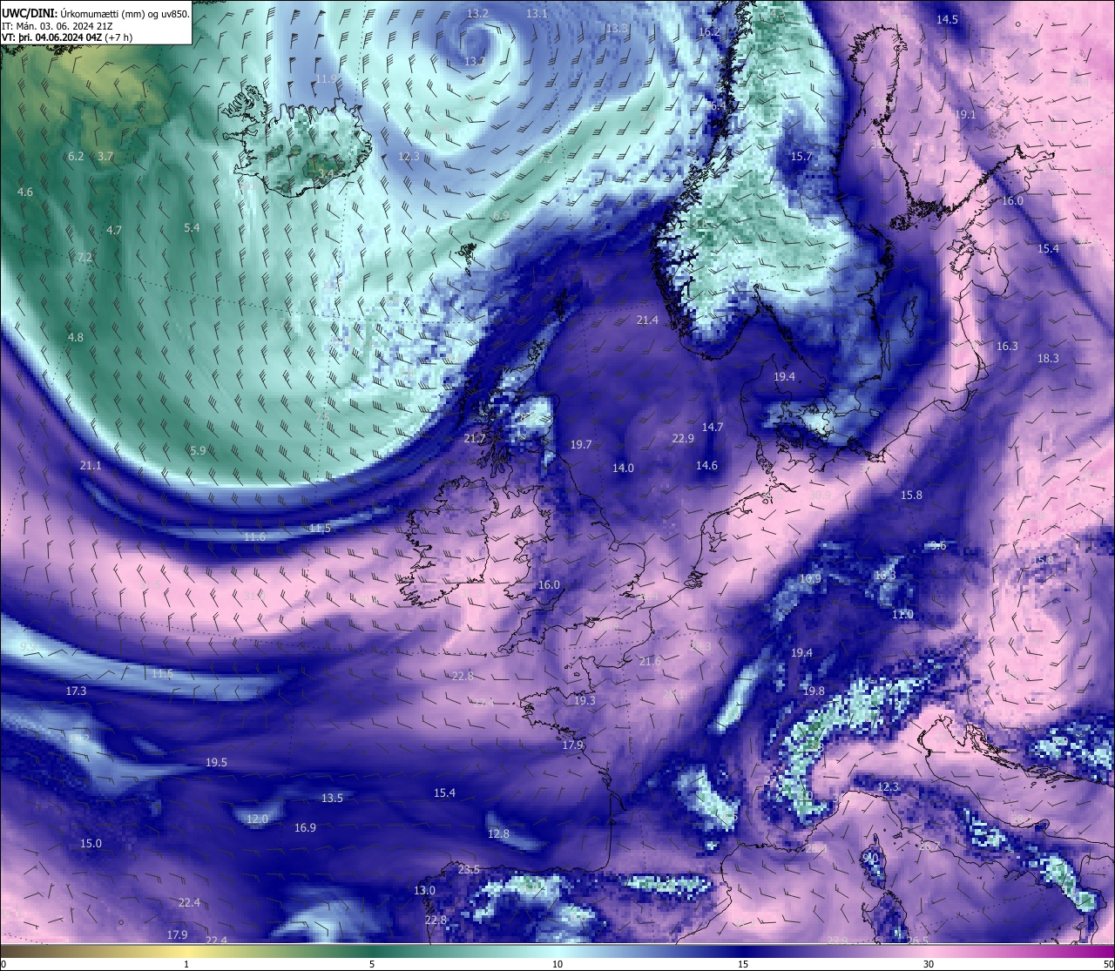Click the colorbar tick label 5

coord(372,964)
